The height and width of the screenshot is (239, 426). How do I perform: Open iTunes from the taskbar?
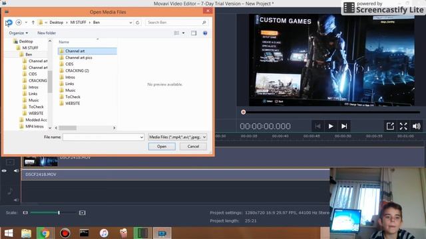point(104,233)
